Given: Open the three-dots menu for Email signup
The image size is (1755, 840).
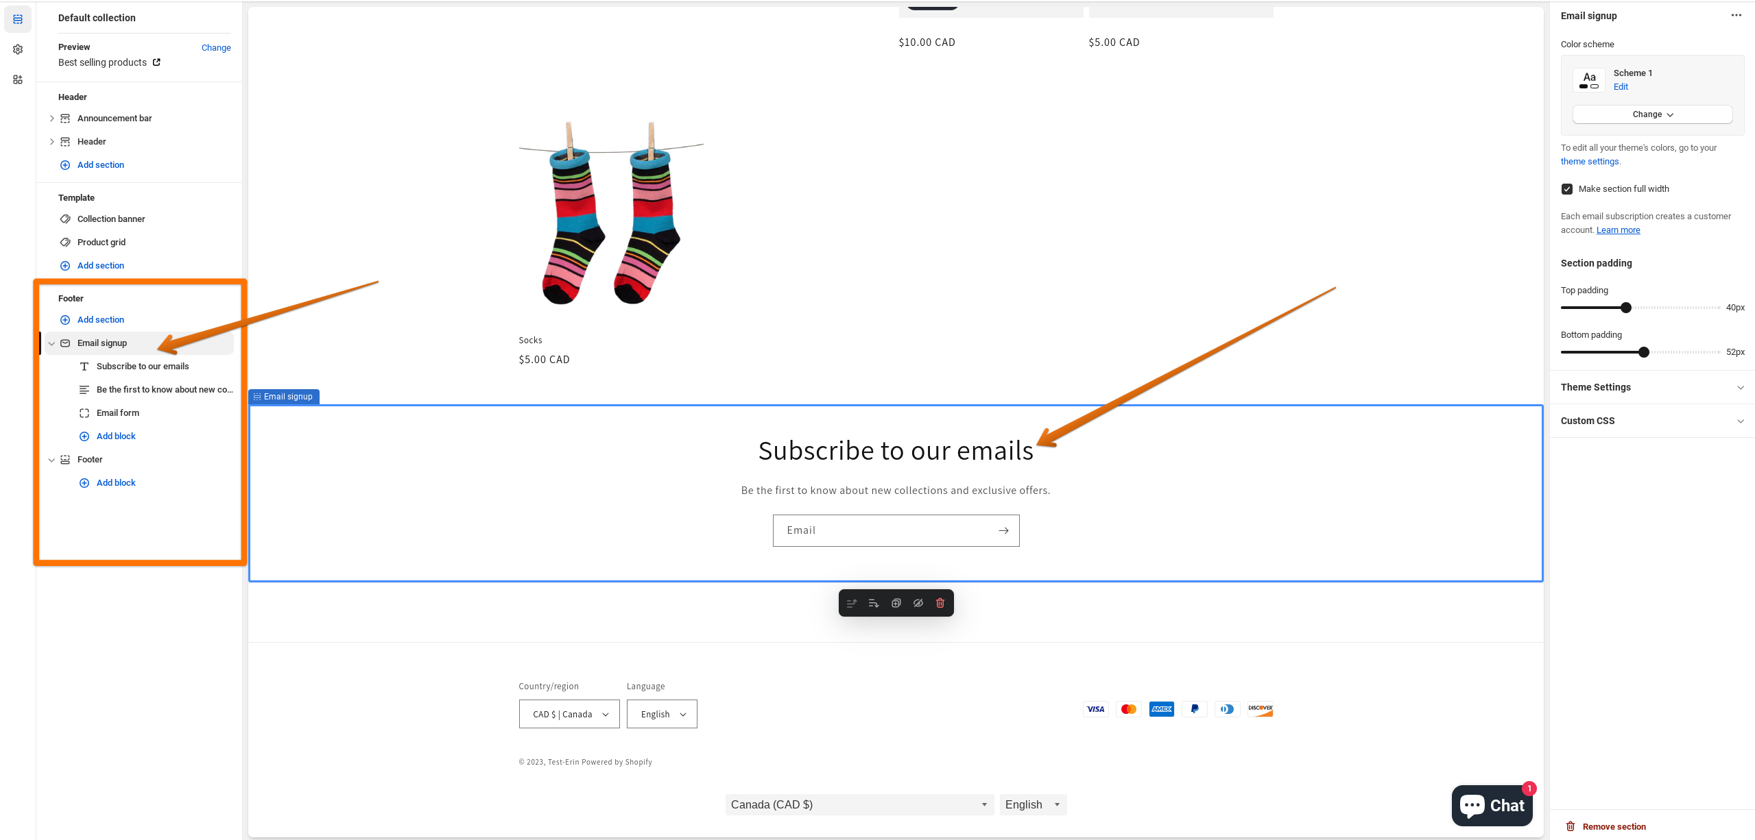Looking at the screenshot, I should (1736, 16).
